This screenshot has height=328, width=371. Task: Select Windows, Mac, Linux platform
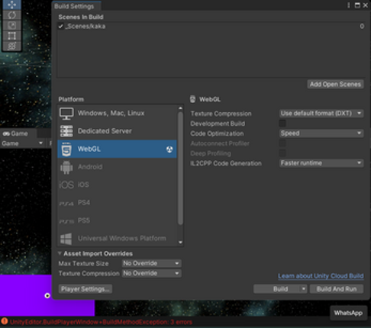[x=117, y=113]
